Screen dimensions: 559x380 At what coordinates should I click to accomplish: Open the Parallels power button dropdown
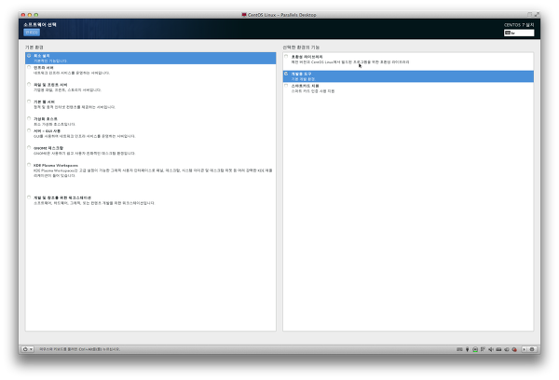coord(27,349)
